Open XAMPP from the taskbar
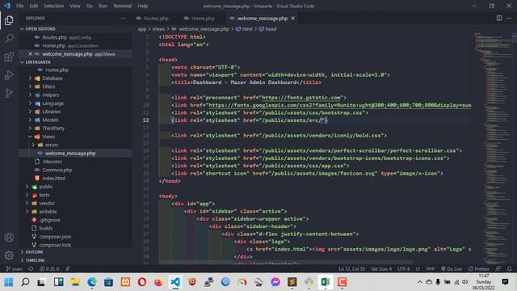Image resolution: width=517 pixels, height=291 pixels. click(x=125, y=282)
